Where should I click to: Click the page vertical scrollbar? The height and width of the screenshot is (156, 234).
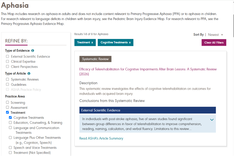pos(233,26)
